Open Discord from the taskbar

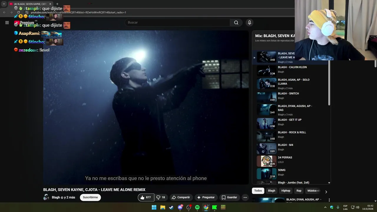click(x=180, y=207)
